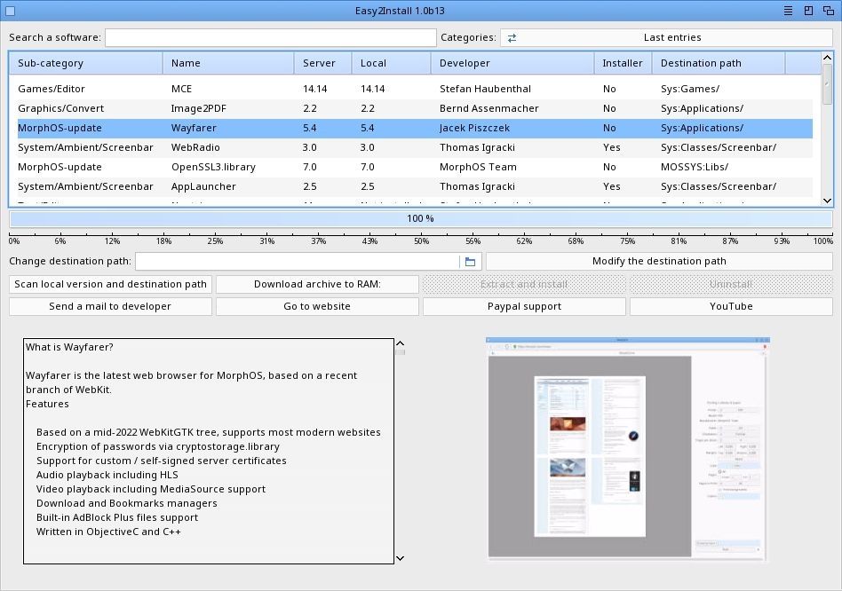Select the Image2PDF row
Viewport: 842px width, 591px height.
click(415, 108)
